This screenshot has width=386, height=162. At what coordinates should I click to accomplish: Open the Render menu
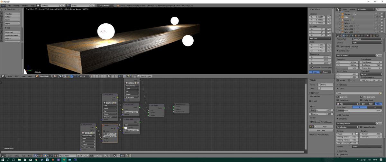(x=16, y=6)
